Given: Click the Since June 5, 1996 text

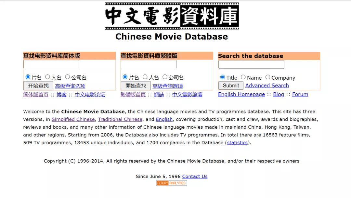Looking at the screenshot, I should click(x=158, y=177).
